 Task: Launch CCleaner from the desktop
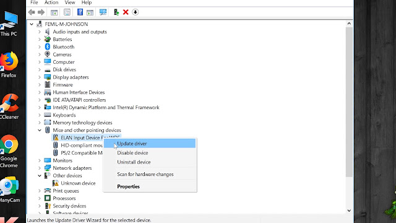(x=9, y=107)
